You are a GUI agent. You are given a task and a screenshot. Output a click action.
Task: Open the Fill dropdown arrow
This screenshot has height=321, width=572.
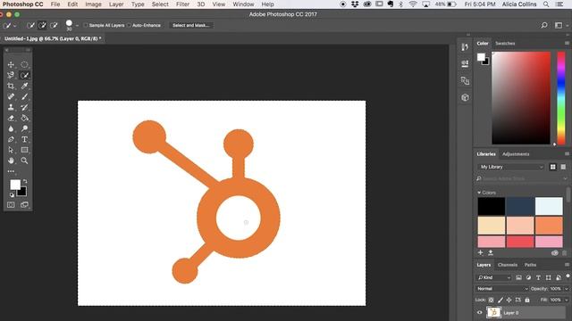tap(567, 300)
